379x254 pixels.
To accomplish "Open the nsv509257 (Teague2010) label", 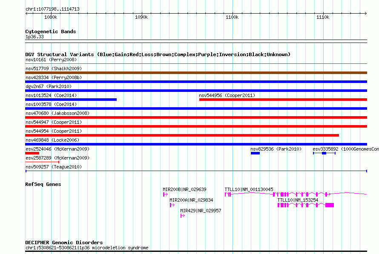I will (x=54, y=167).
